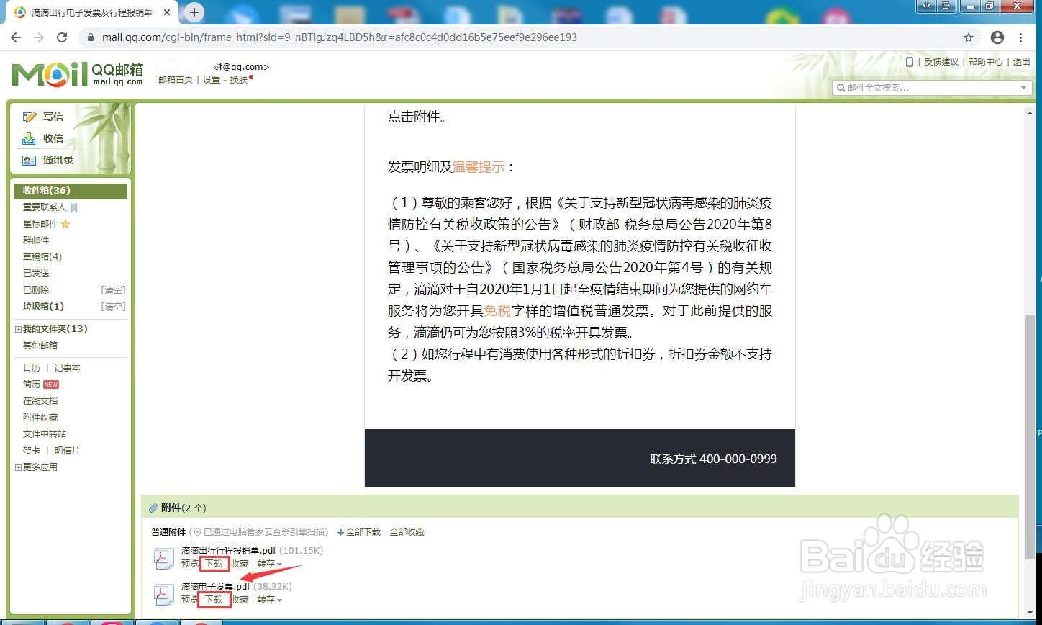Screen dimensions: 1042x625
Task: Open a new browser tab with plus
Action: coord(194,12)
